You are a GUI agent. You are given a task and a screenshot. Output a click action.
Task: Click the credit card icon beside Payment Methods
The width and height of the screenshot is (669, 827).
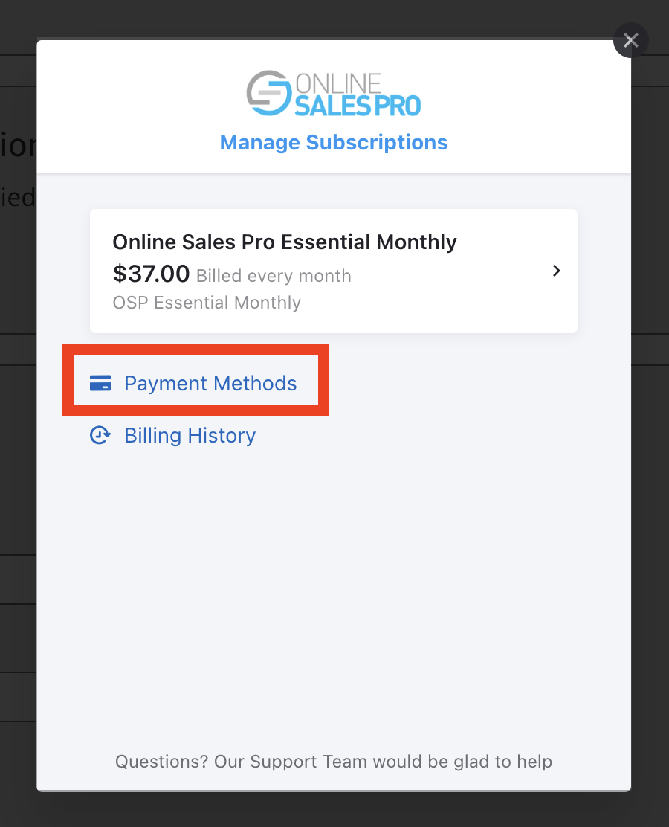tap(100, 383)
